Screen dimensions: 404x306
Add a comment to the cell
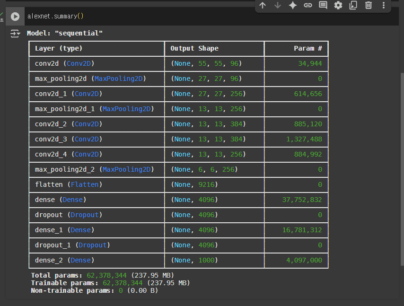click(x=323, y=5)
